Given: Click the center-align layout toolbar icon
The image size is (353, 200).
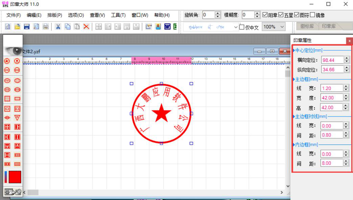Looking at the screenshot, I should click(x=98, y=27).
